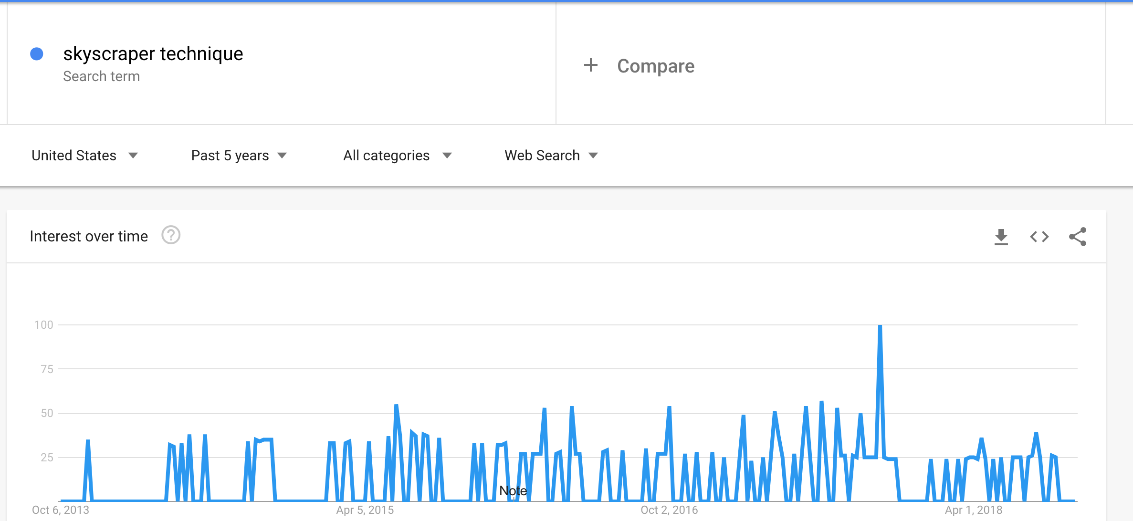Expand the Past 5 years time range
Image resolution: width=1133 pixels, height=521 pixels.
239,156
